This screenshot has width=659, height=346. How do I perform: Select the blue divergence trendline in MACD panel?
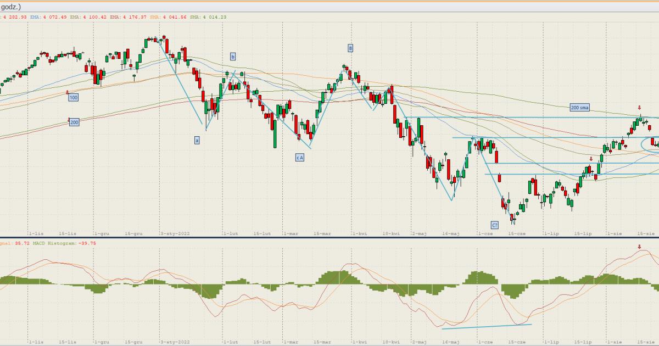click(x=487, y=327)
